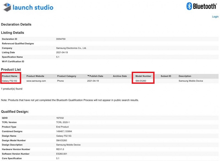
Task: Click the Subset ID column header
Action: click(166, 76)
